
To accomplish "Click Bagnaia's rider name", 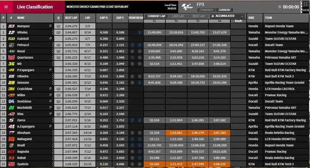I will coord(23,151).
